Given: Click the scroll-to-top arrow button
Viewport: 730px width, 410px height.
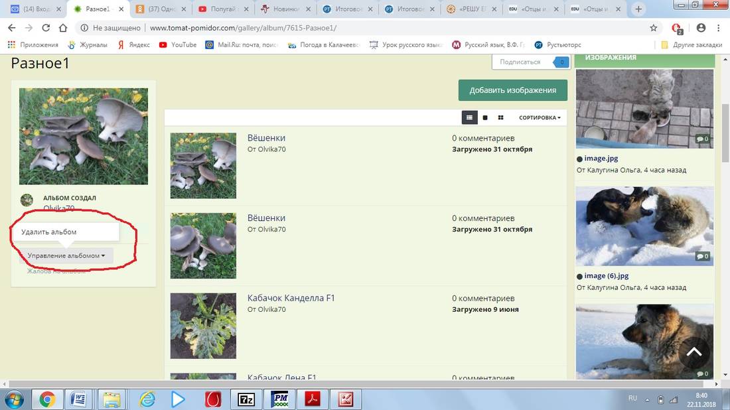Looking at the screenshot, I should point(694,352).
